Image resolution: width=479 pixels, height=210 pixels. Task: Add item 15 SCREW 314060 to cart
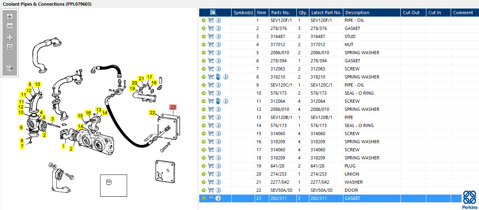click(211, 134)
